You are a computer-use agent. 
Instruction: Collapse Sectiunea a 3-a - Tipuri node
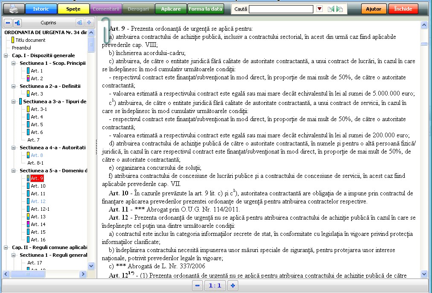14,102
